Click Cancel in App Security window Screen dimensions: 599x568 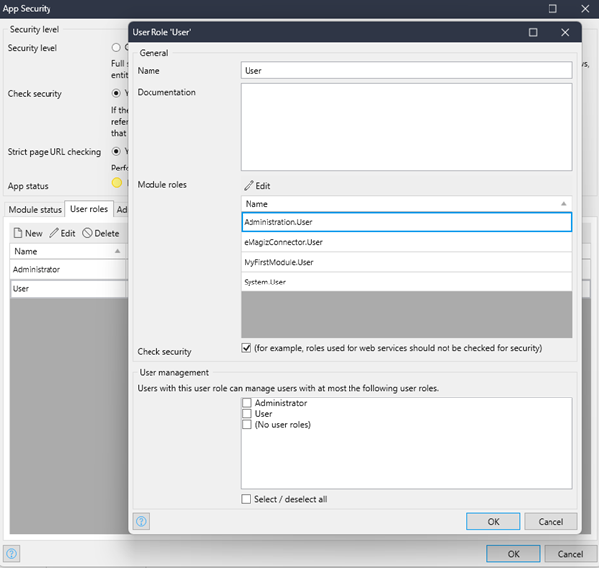[570, 554]
